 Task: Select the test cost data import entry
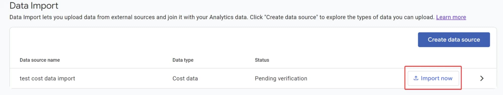(47, 78)
